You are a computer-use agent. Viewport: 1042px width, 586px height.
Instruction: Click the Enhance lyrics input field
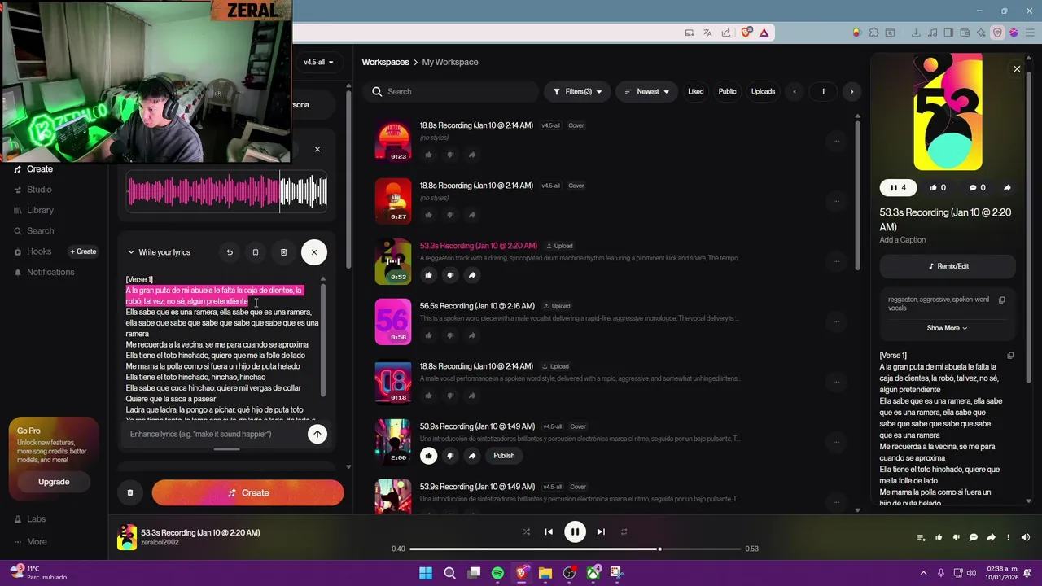216,434
